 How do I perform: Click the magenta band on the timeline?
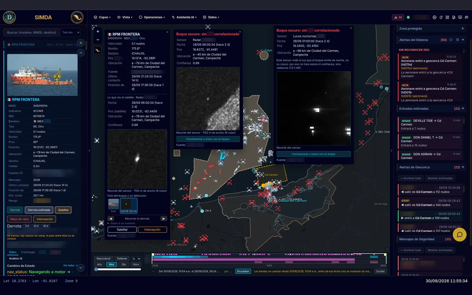pos(253,260)
